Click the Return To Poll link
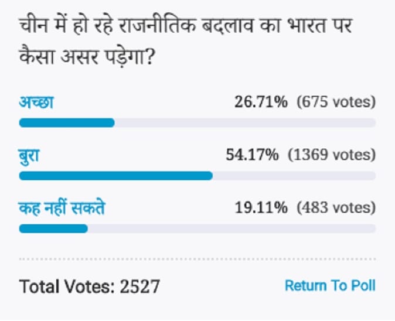Viewport: 395px width, 321px height. click(x=330, y=285)
